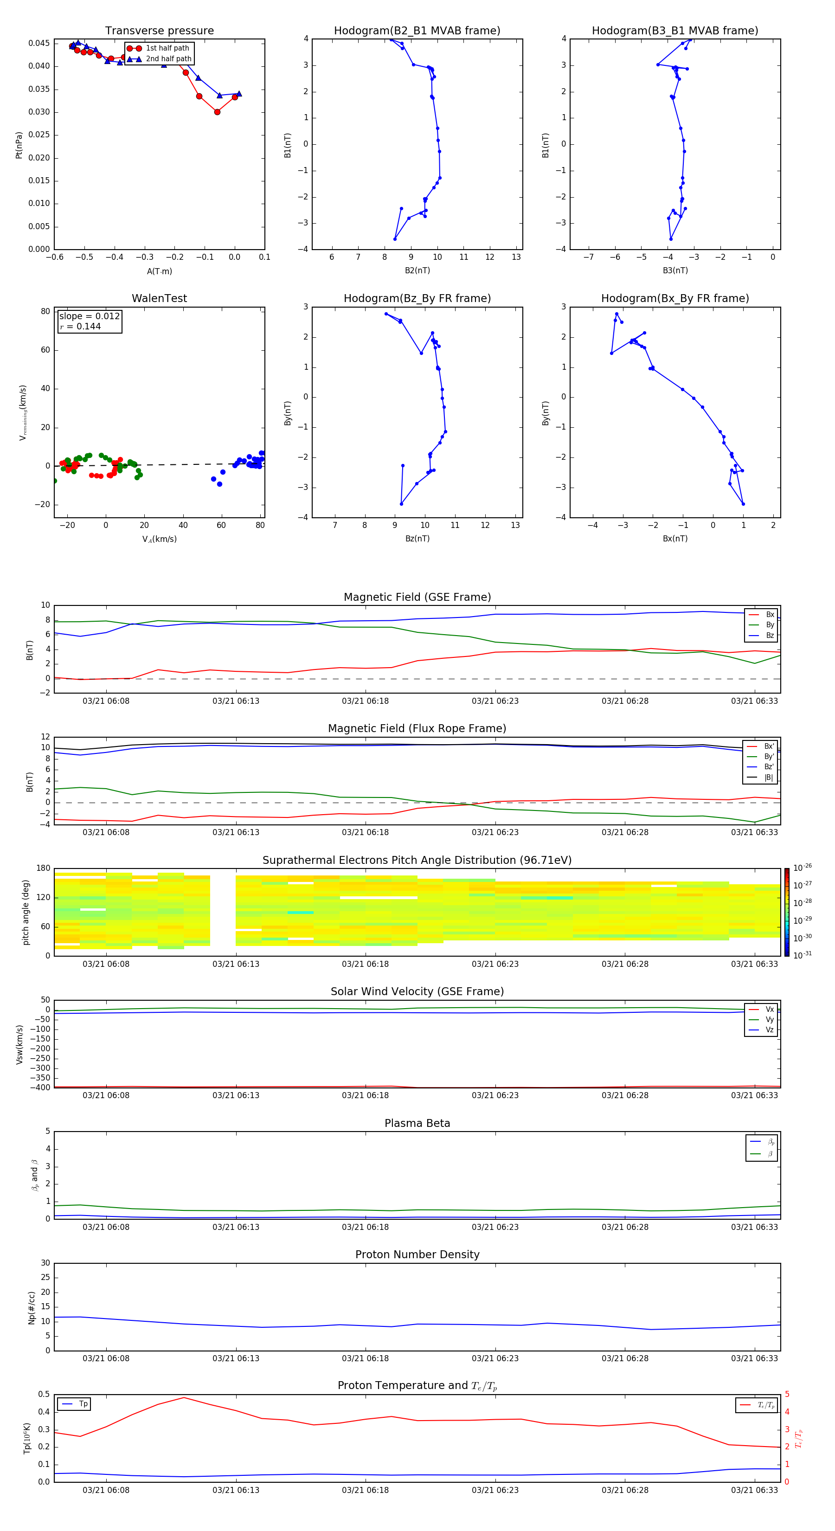835x1531 pixels.
Task: Click the 'Solar Wind Velocity (GSE Frame)' title
Action: click(x=417, y=991)
